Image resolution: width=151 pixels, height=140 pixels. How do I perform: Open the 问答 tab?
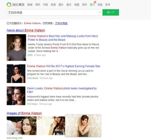pyautogui.click(x=45, y=5)
